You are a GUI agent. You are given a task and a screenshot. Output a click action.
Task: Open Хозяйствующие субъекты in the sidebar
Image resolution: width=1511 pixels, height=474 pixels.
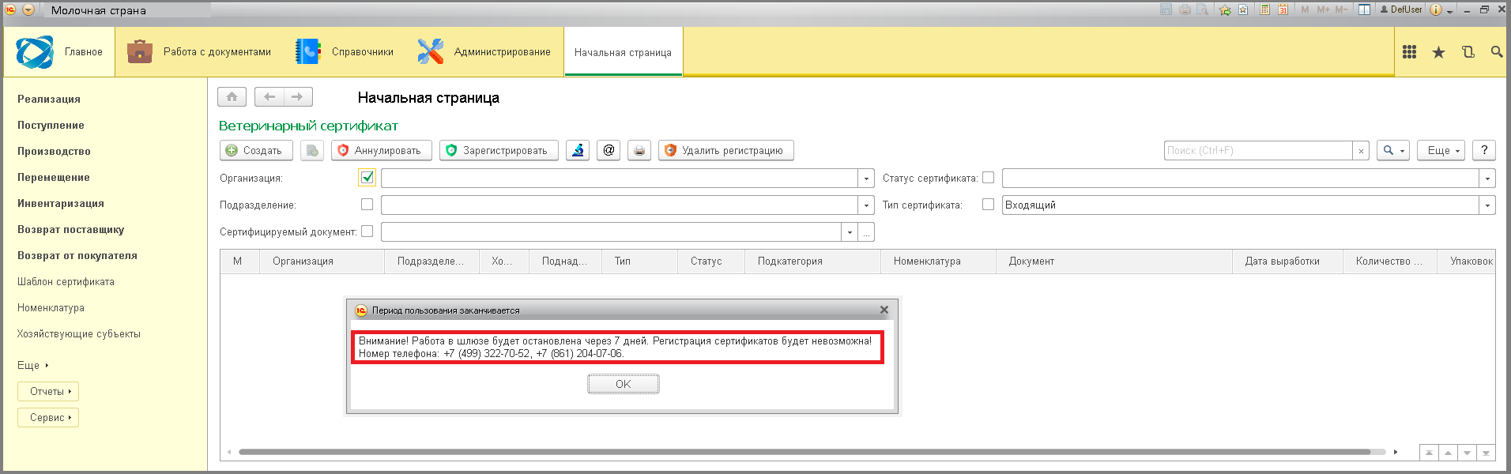pos(79,333)
